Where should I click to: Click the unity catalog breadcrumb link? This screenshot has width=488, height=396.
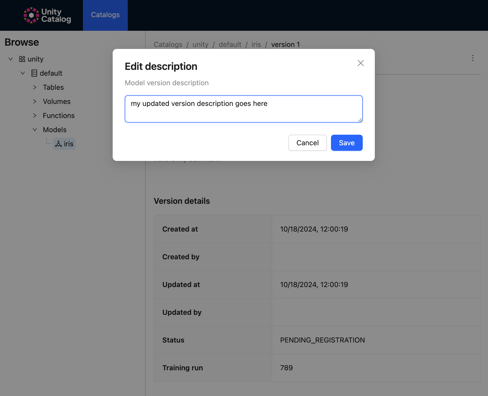click(201, 44)
